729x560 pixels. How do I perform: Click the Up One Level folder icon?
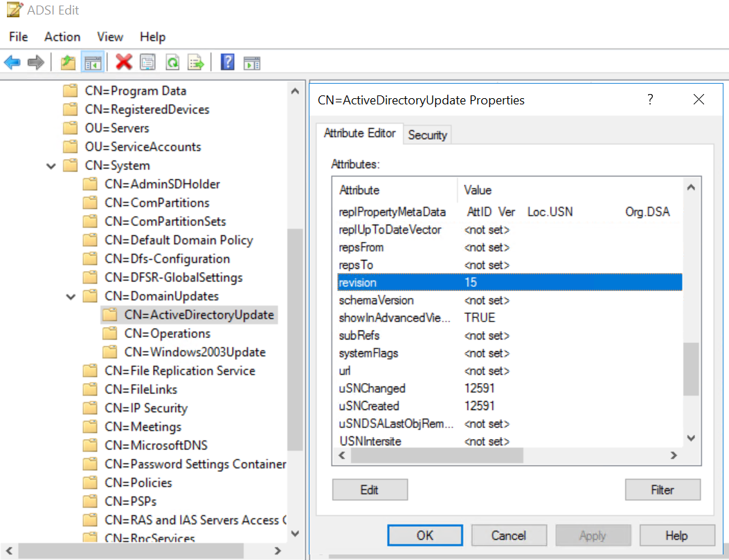click(67, 63)
